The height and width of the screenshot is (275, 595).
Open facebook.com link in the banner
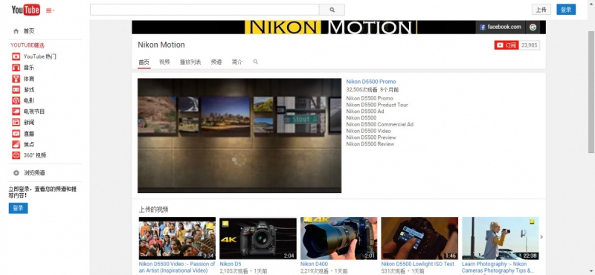501,27
